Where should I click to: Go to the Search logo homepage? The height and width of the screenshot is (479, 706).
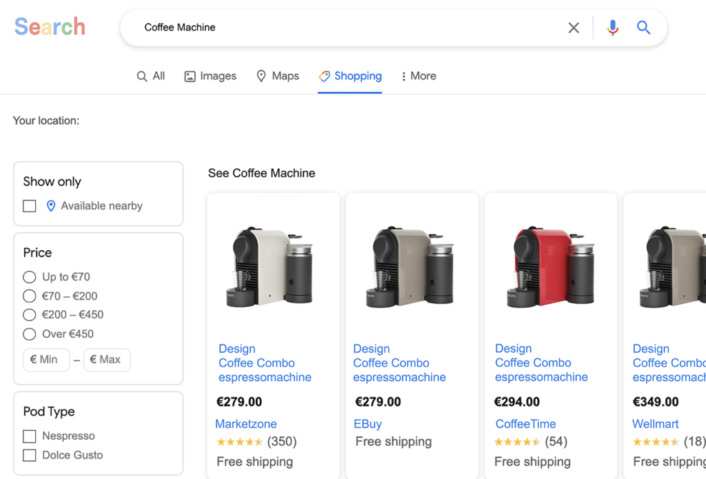[x=50, y=27]
